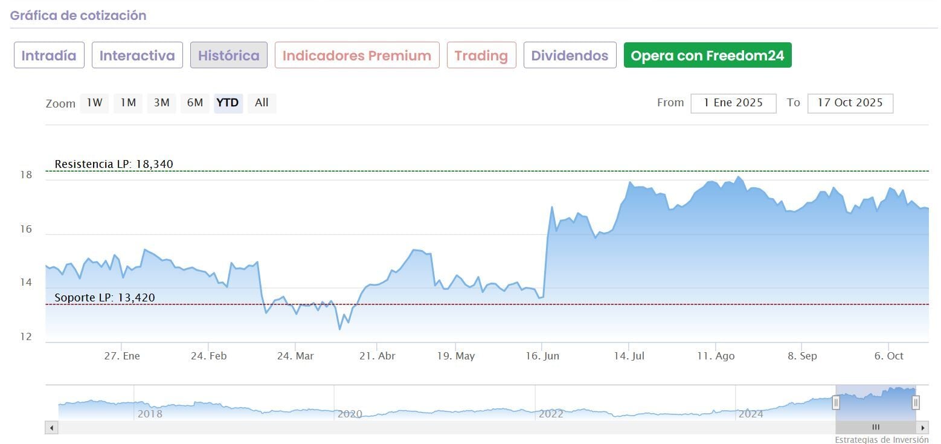The image size is (941, 444).
Task: Click the From date field
Action: (733, 103)
